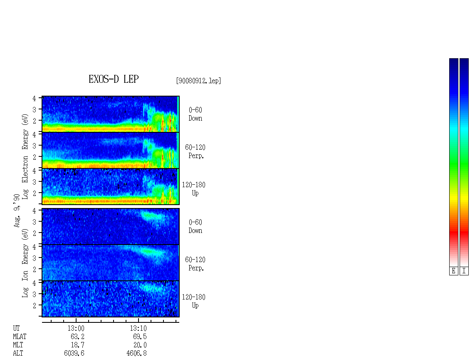Click the EXOS-D LEP plot title
The height and width of the screenshot is (364, 470).
pos(114,79)
